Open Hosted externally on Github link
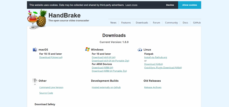 pyautogui.click(x=106, y=87)
